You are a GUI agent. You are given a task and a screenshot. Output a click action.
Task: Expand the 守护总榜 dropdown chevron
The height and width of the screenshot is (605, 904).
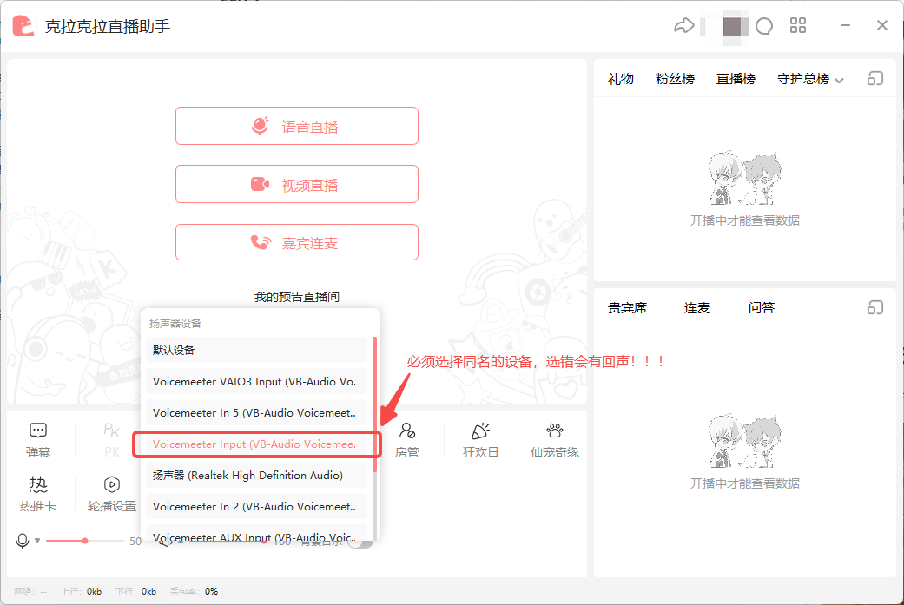click(840, 81)
